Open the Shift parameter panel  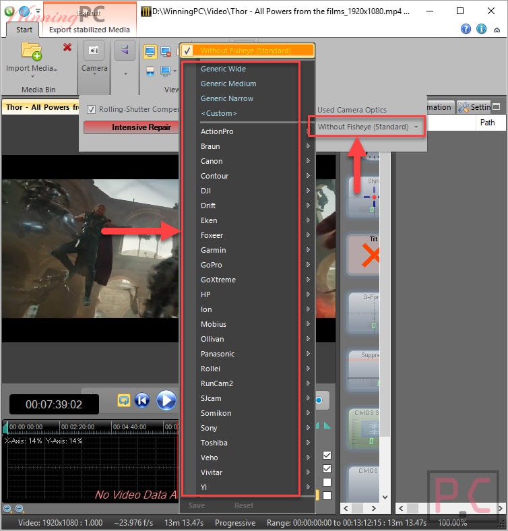click(x=363, y=196)
